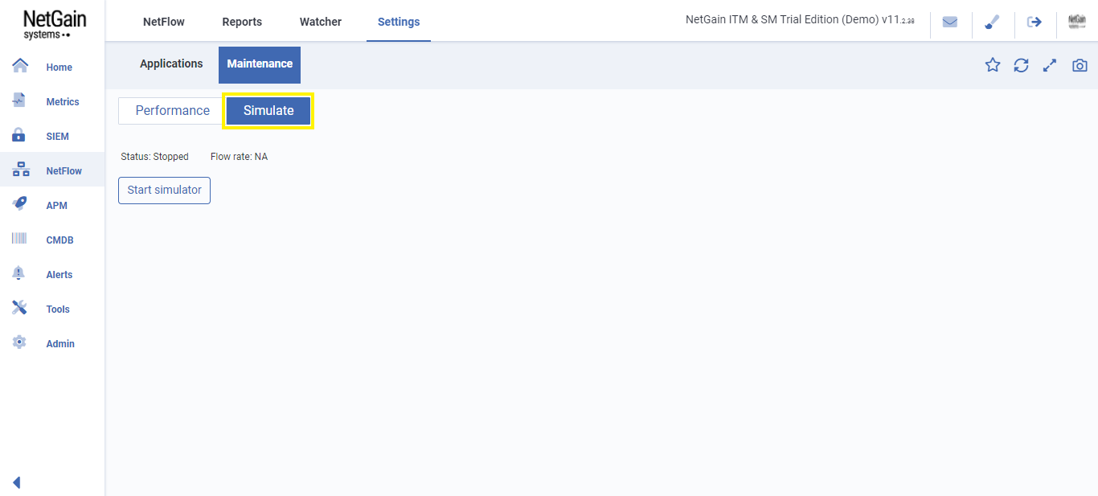Screen dimensions: 1098x496
Task: Select the Simulate toggle button
Action: pos(268,111)
